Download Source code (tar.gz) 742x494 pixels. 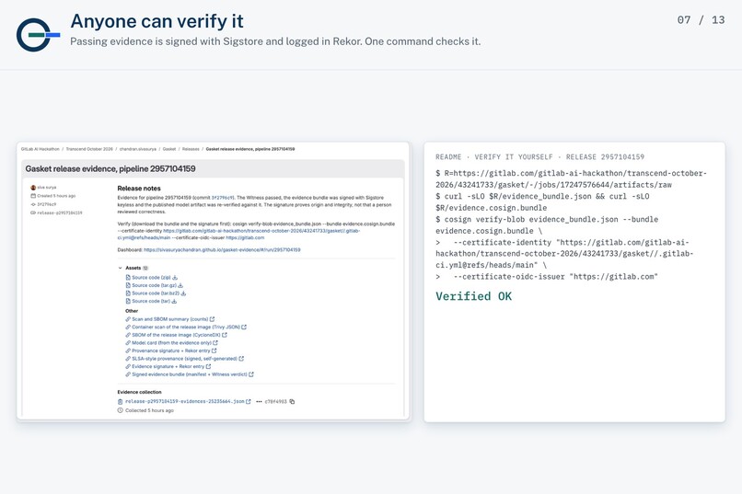tap(155, 285)
